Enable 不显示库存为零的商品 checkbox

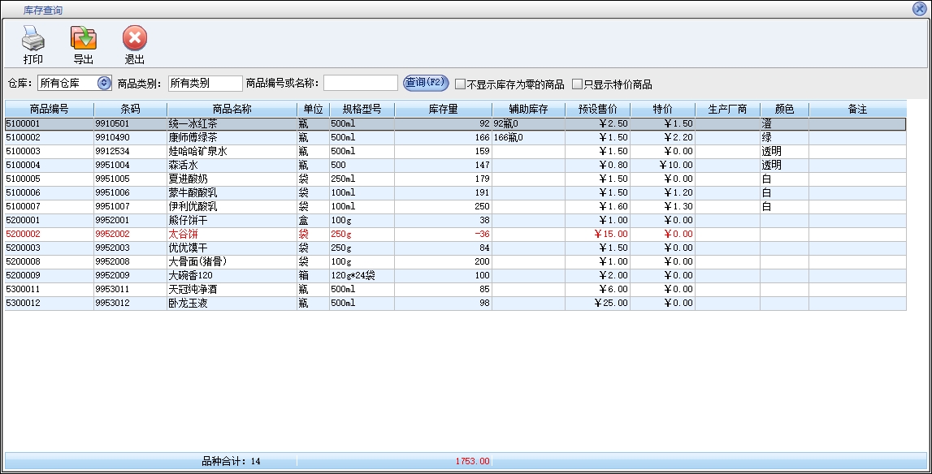[x=460, y=84]
